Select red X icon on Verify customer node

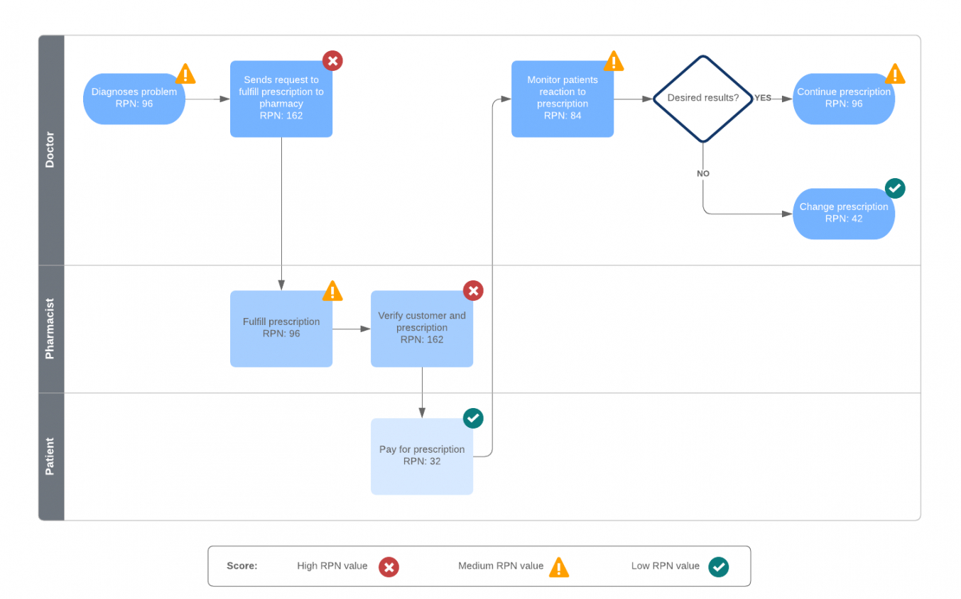coord(473,290)
